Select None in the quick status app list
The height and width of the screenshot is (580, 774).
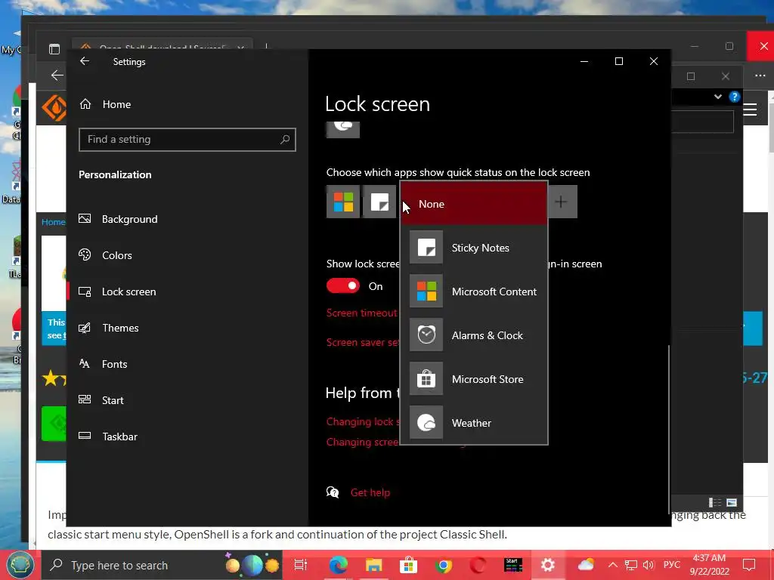[474, 204]
